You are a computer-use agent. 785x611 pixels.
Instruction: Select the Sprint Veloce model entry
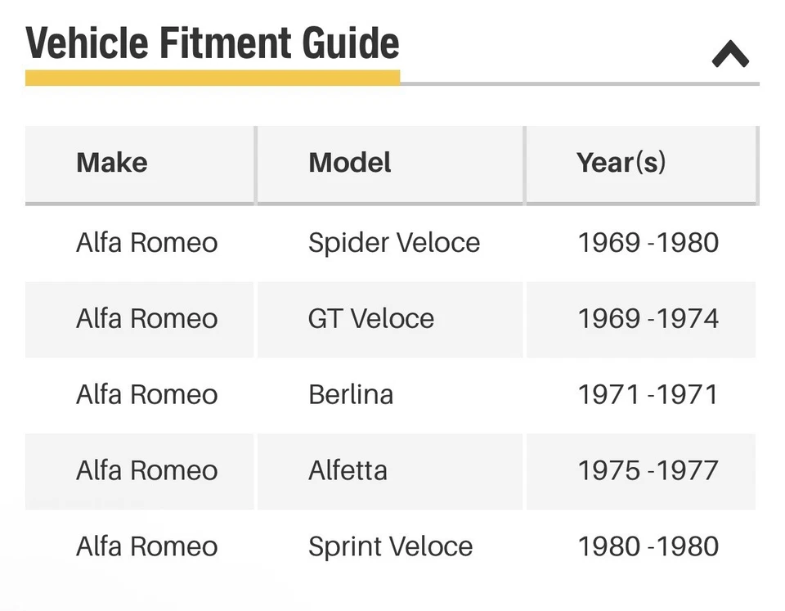[389, 546]
